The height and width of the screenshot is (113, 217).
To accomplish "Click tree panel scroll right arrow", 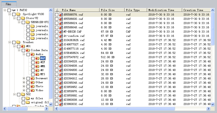I will (47, 109).
